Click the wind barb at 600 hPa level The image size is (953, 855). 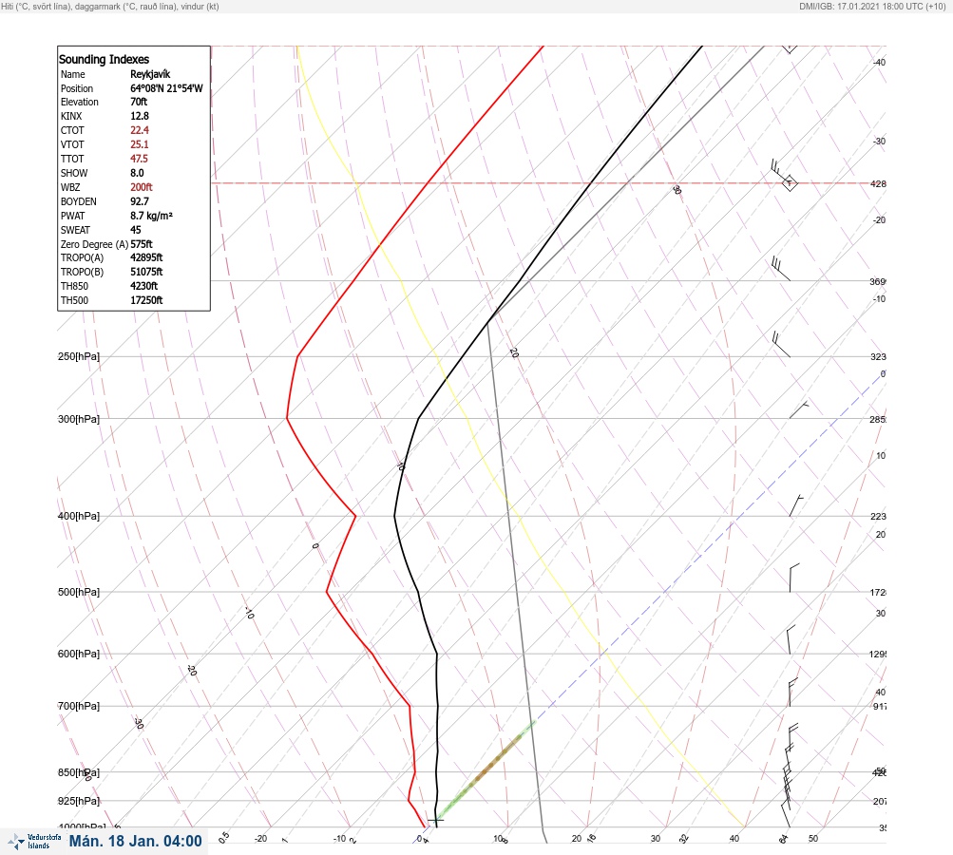tap(791, 640)
